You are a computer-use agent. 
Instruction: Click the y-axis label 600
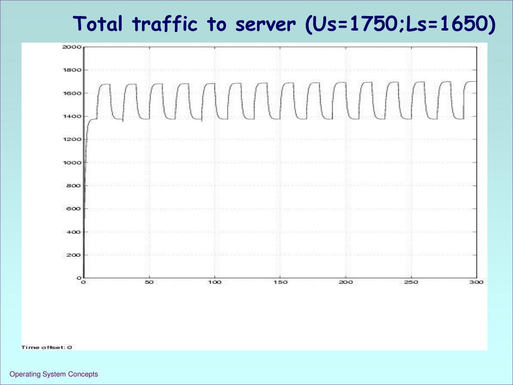point(74,209)
